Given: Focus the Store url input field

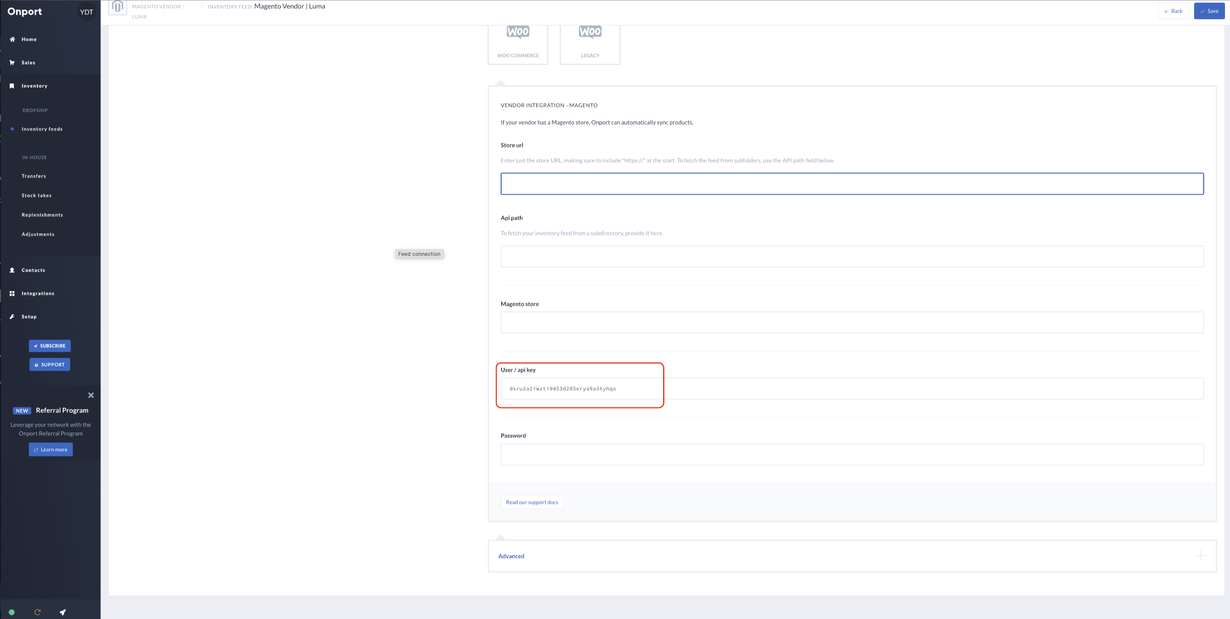Looking at the screenshot, I should coord(852,183).
